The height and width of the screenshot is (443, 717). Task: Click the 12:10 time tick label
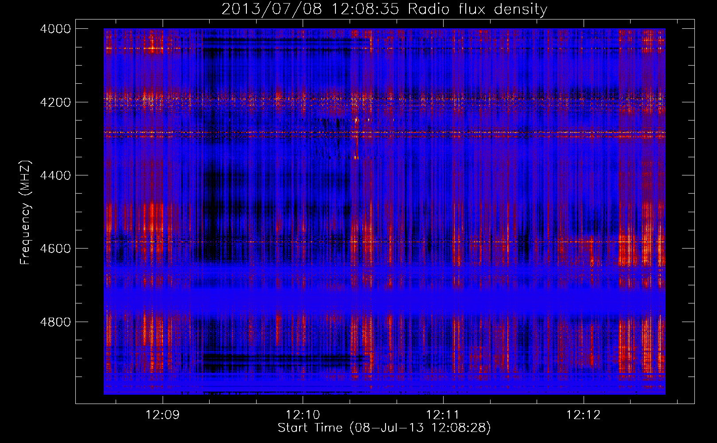click(x=303, y=415)
